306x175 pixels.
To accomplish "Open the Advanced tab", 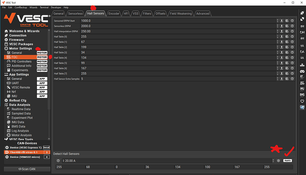I will click(x=203, y=13).
